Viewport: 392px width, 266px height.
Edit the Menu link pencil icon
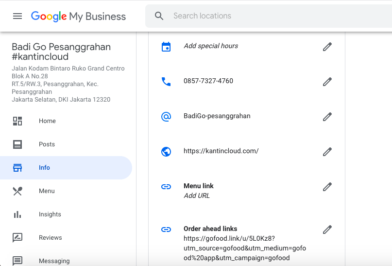click(x=327, y=187)
